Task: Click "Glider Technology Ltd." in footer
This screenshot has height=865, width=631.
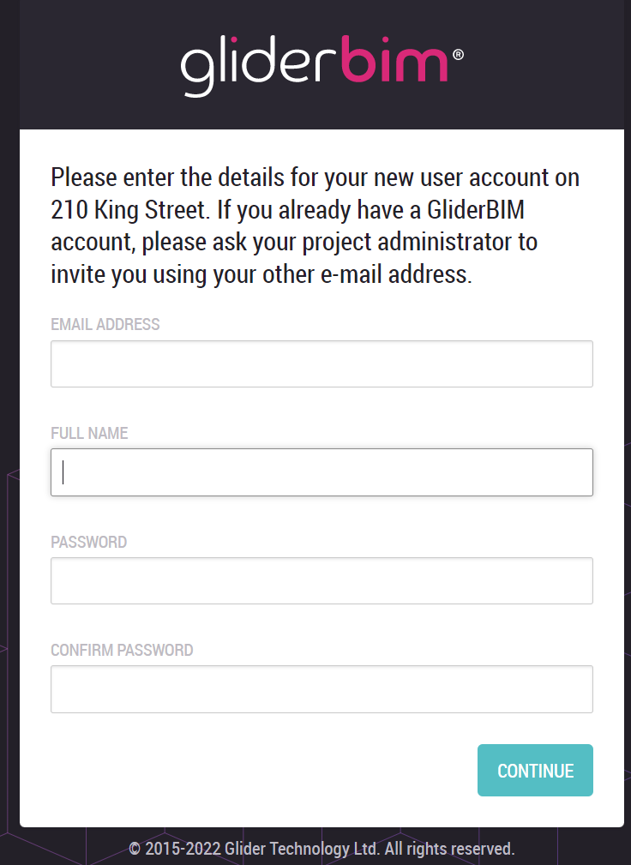Action: [x=302, y=849]
